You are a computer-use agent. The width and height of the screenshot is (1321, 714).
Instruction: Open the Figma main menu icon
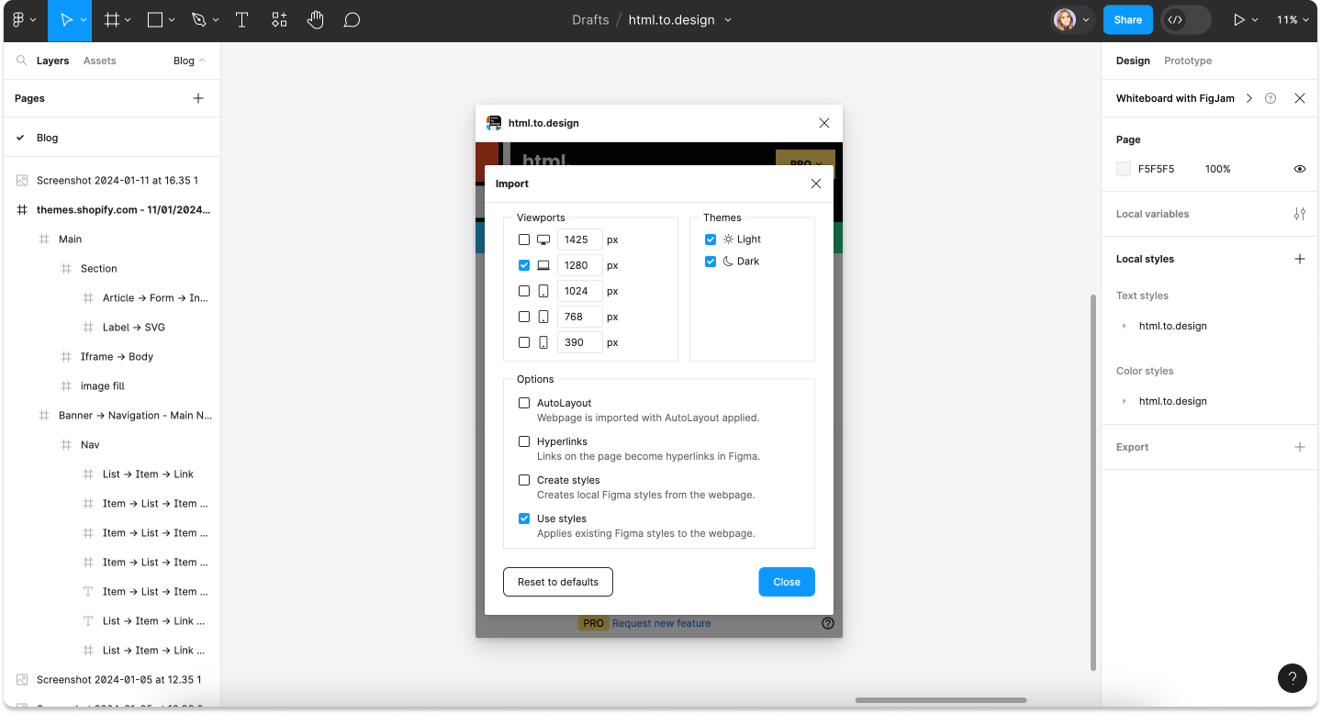[x=18, y=19]
